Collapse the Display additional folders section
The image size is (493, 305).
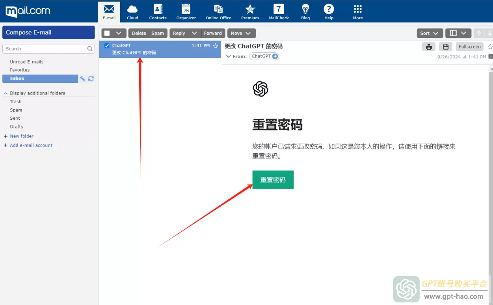(6, 93)
